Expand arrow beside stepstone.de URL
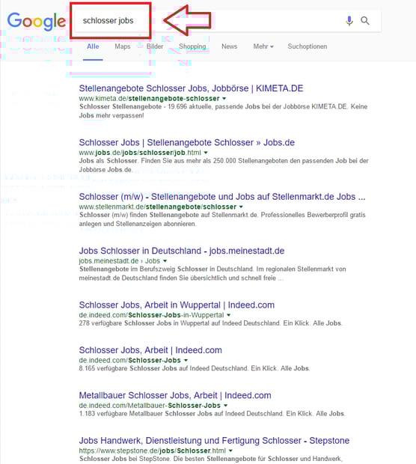The height and width of the screenshot is (464, 416). (230, 451)
